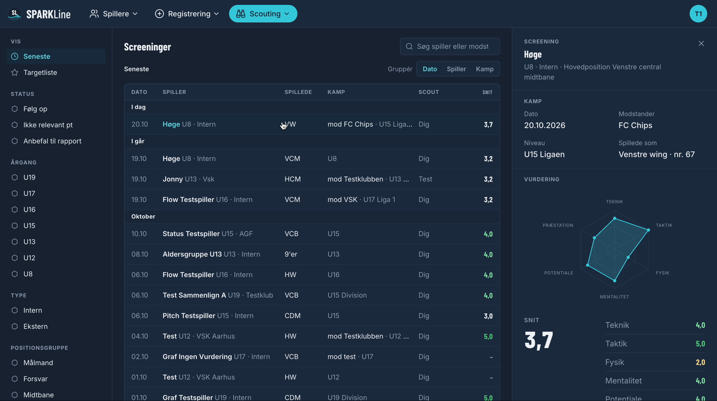Open the Spillere dropdown menu
This screenshot has width=717, height=401.
[113, 14]
